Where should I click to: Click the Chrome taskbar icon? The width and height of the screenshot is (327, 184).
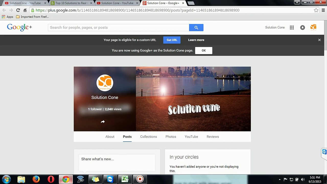(x=66, y=179)
